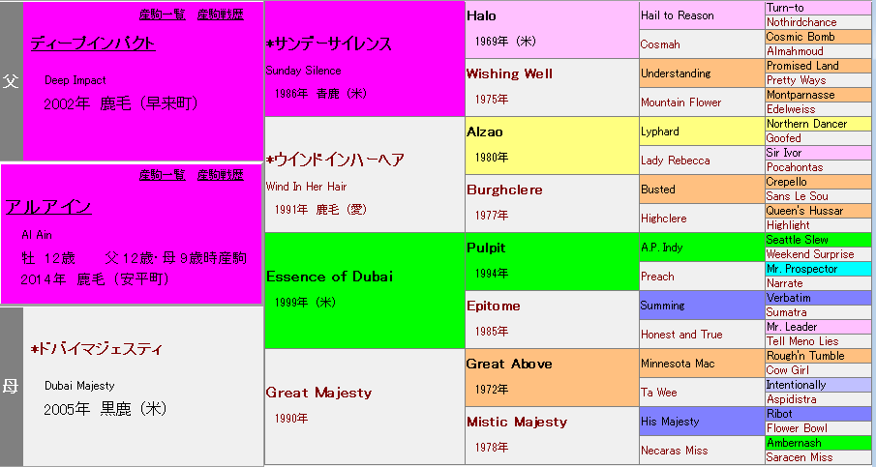Screen dimensions: 876x467
Task: Click 産駒戦歴 link in the Al Ain cell
Action: tap(221, 175)
